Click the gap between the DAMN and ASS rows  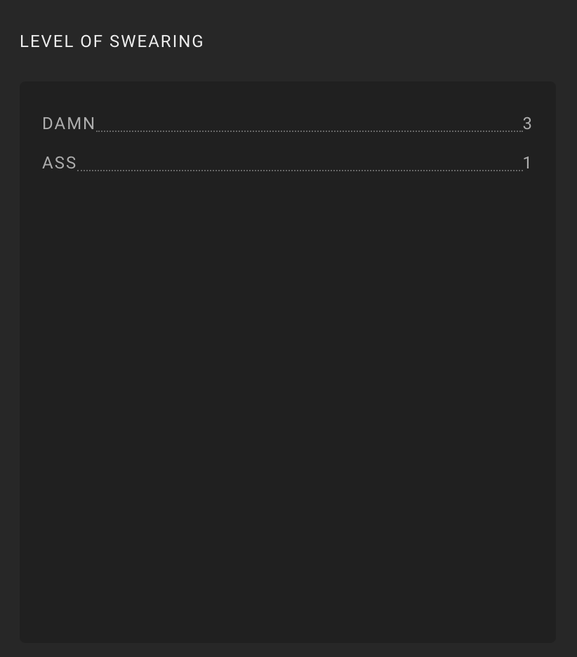(288, 143)
